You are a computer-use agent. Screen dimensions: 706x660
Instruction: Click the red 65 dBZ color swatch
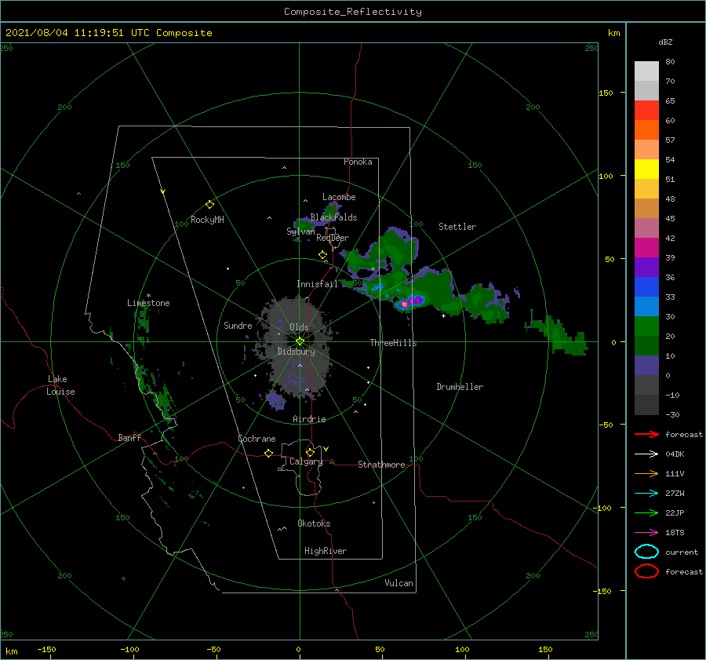coord(646,111)
